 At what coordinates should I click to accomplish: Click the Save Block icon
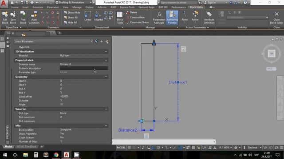click(x=13, y=18)
